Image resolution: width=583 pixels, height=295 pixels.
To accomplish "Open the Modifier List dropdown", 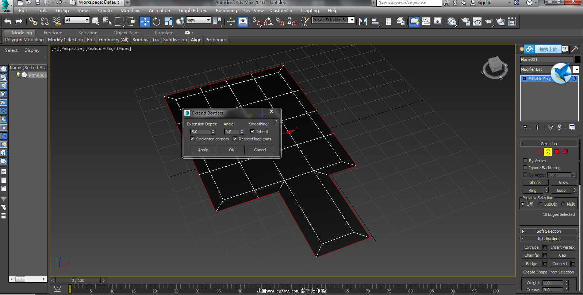I will tap(576, 69).
